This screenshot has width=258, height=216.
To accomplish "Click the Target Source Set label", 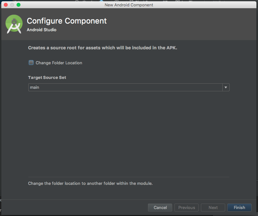I will (47, 78).
